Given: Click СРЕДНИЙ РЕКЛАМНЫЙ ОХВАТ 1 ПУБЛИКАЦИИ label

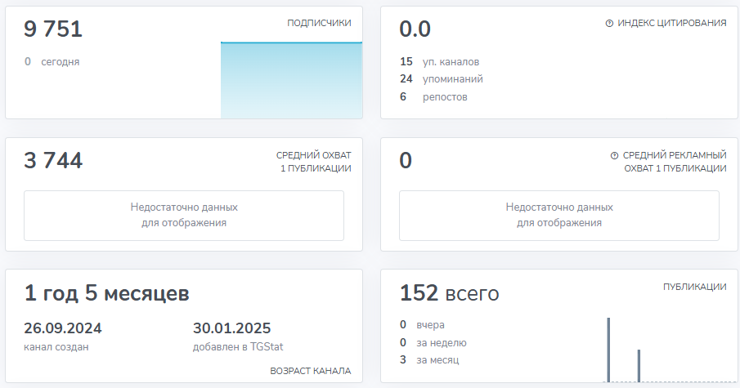Looking at the screenshot, I should (x=675, y=162).
